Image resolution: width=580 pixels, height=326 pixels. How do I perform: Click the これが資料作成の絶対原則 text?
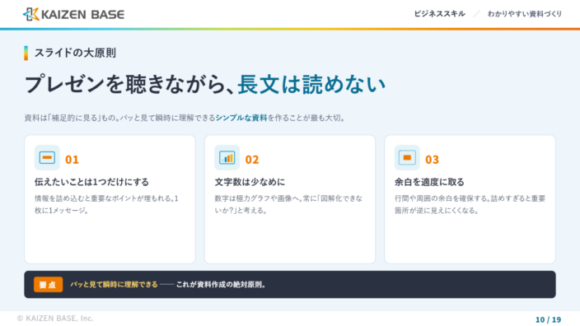(x=221, y=285)
